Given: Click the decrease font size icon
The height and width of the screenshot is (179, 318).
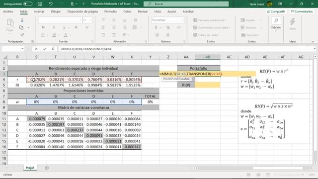Looking at the screenshot, I should pyautogui.click(x=87, y=27).
